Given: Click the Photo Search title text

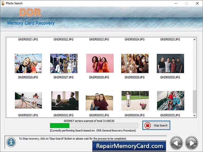Looking at the screenshot, I should click(x=14, y=3).
